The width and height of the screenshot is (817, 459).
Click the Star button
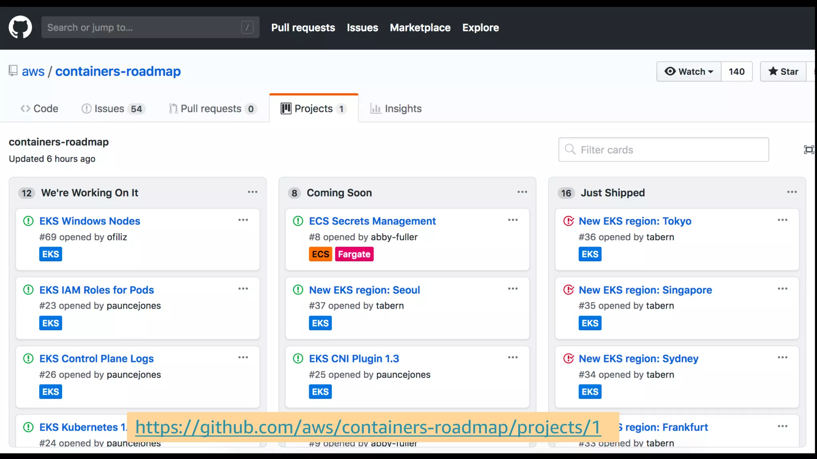pos(783,71)
